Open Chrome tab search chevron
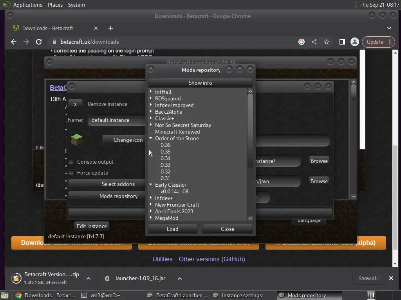 [x=389, y=28]
